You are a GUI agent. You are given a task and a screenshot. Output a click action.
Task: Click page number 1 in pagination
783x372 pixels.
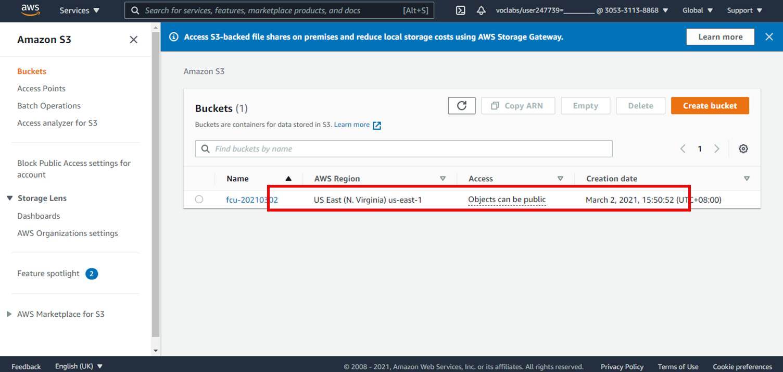[x=700, y=148]
